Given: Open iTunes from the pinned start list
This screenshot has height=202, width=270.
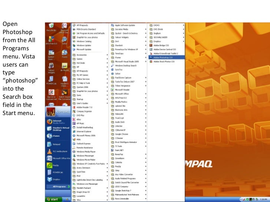Looking at the screenshot, I should (58, 136).
